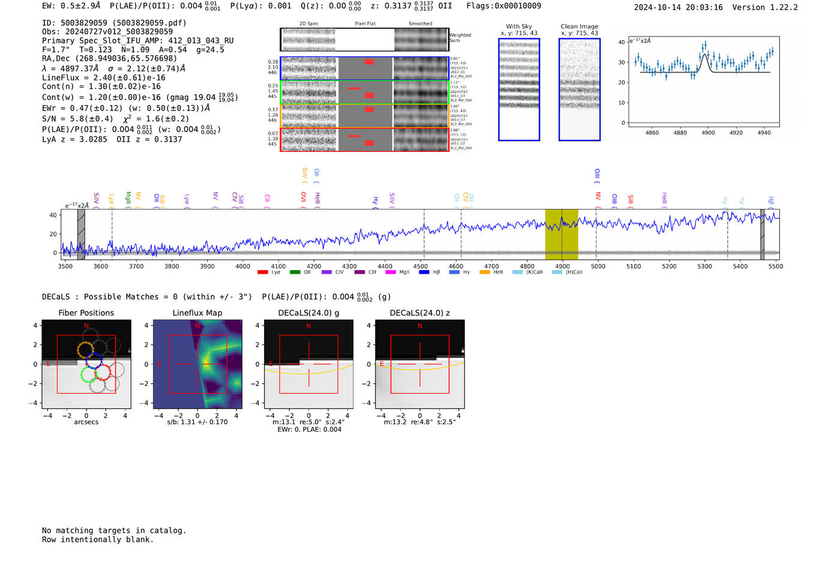Open the Lineflux Map panel
This screenshot has width=840, height=572.
(197, 364)
